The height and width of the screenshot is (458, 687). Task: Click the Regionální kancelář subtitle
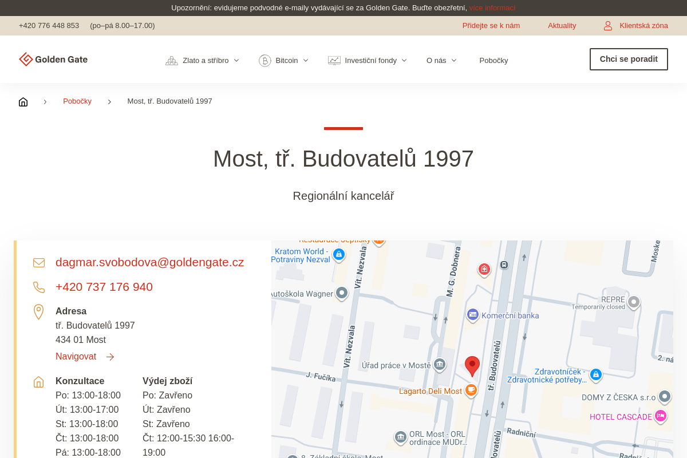[343, 196]
